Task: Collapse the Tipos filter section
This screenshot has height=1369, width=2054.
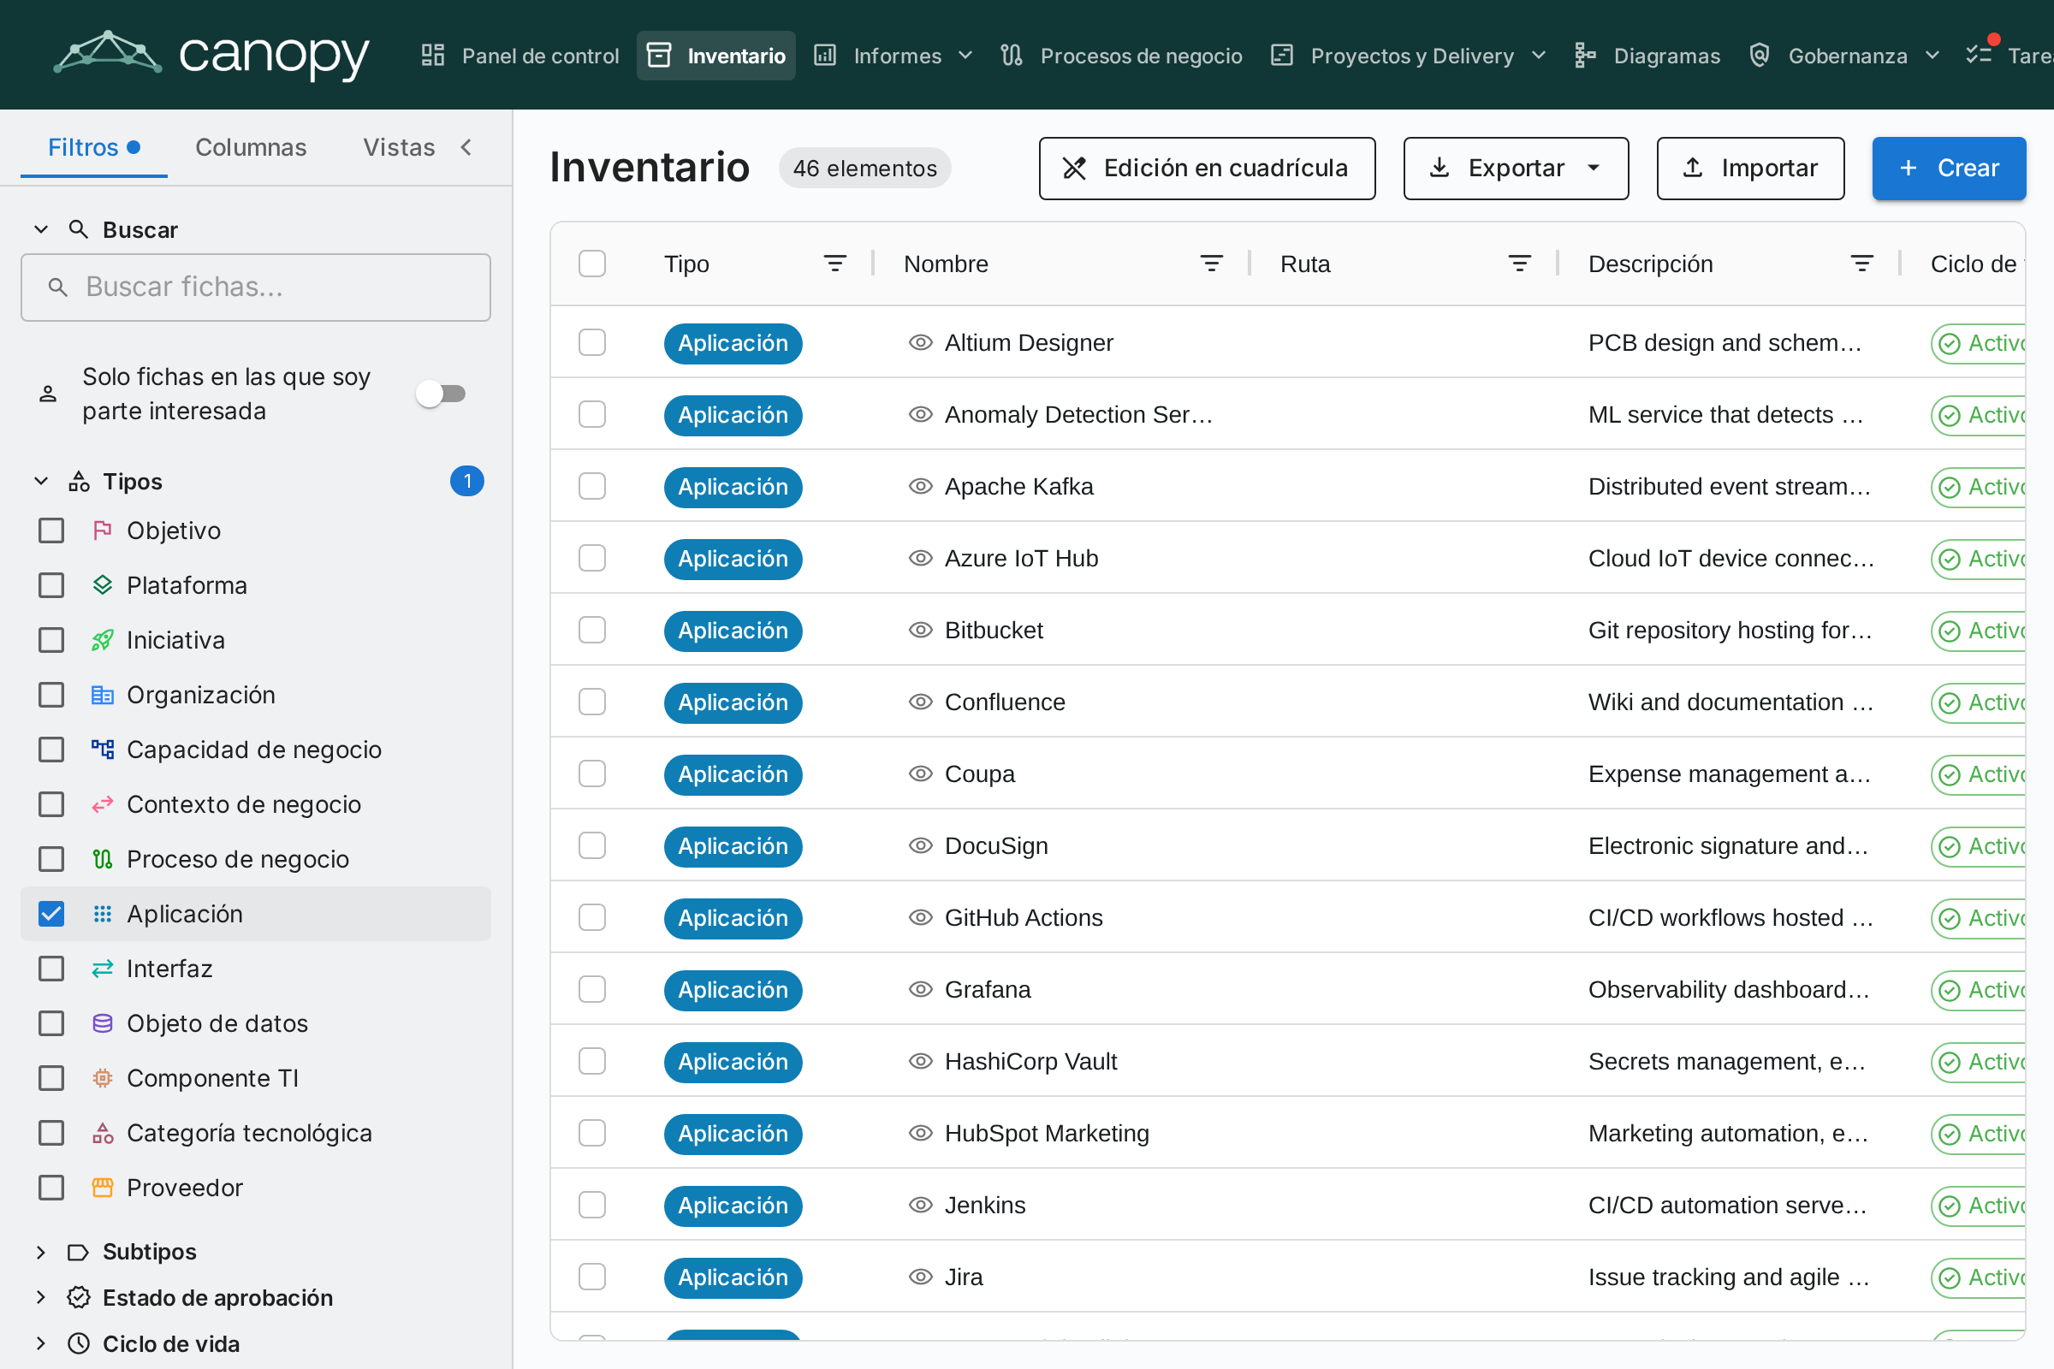Action: click(40, 481)
